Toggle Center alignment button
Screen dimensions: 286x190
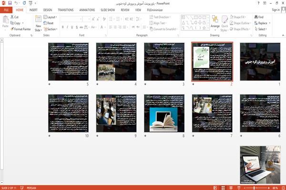[x=115, y=27]
